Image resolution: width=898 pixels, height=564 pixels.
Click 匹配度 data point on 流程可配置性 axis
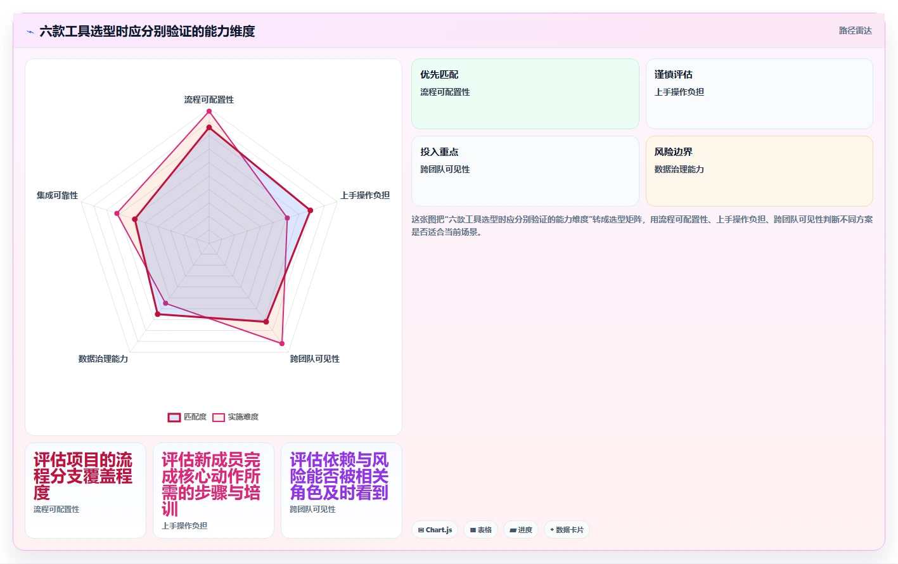[209, 127]
